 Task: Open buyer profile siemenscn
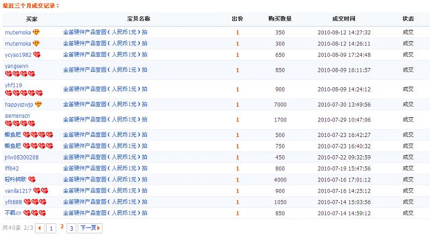point(17,116)
